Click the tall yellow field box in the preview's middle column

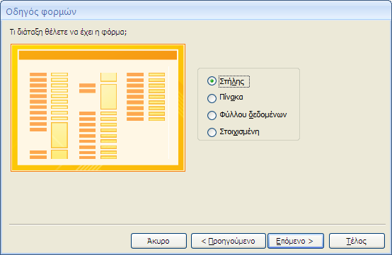[108, 97]
